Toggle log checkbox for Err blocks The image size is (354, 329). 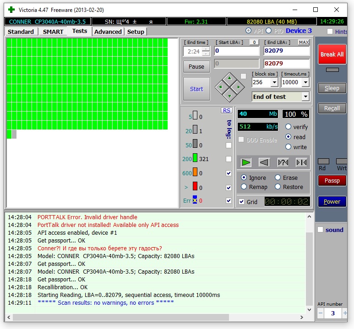(229, 200)
